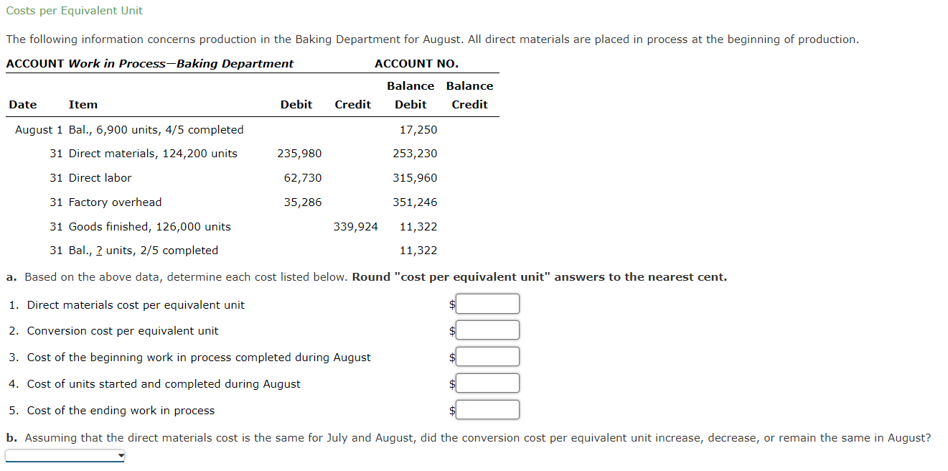Click the direct materials cost answer box
Viewport: 948px width, 471px height.
coord(487,303)
